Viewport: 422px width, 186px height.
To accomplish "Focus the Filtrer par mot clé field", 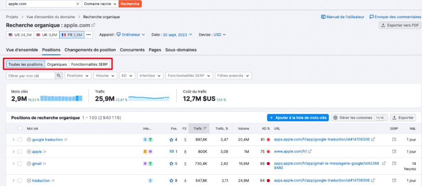I will tap(30, 75).
